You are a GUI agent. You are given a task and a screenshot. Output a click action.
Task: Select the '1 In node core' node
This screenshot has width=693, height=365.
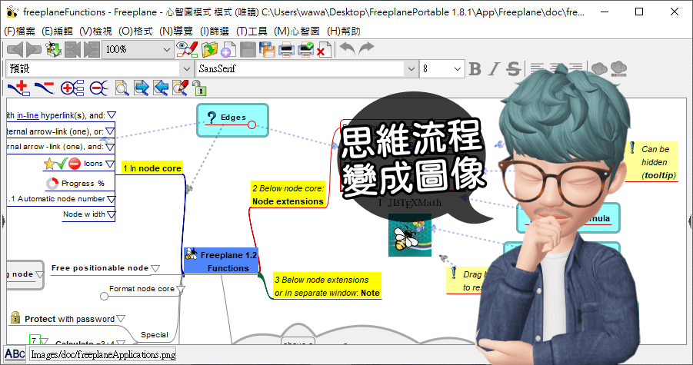(x=152, y=168)
